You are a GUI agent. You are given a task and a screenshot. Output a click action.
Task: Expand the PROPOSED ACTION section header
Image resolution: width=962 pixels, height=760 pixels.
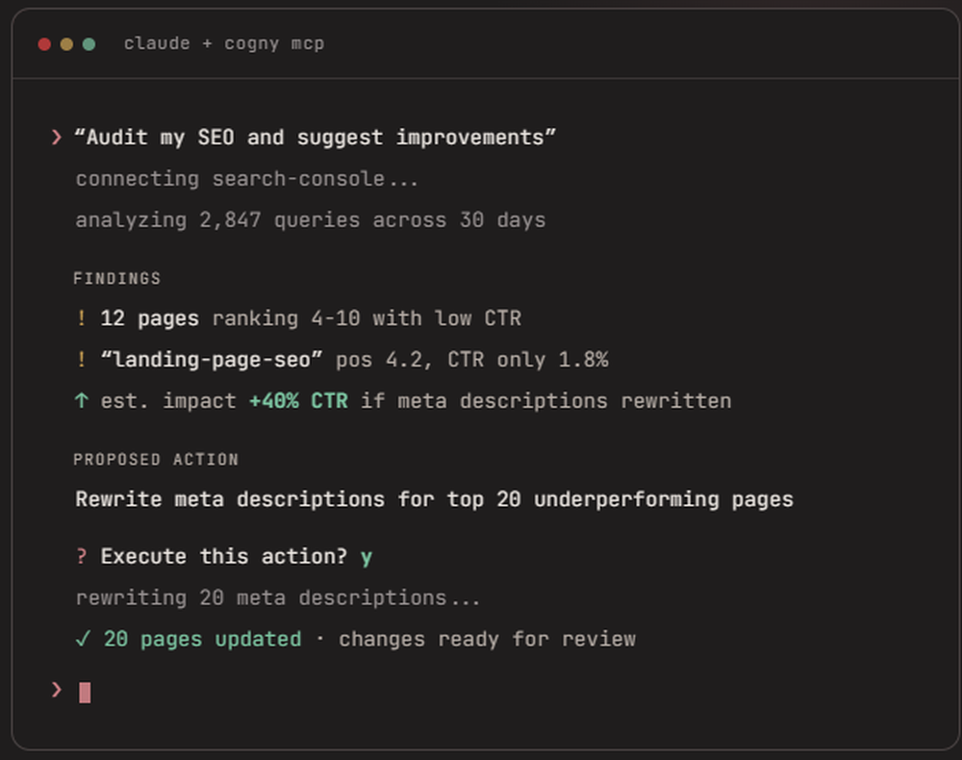(x=156, y=459)
